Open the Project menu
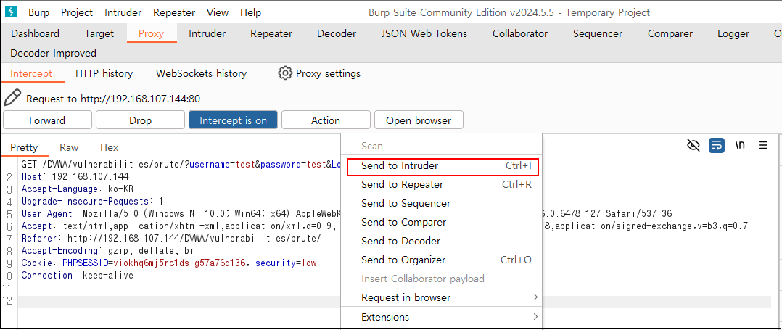Viewport: 782px width, 330px height. (x=77, y=12)
